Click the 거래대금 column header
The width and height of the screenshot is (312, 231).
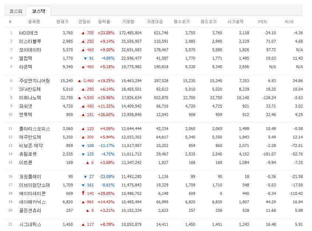tap(155, 22)
